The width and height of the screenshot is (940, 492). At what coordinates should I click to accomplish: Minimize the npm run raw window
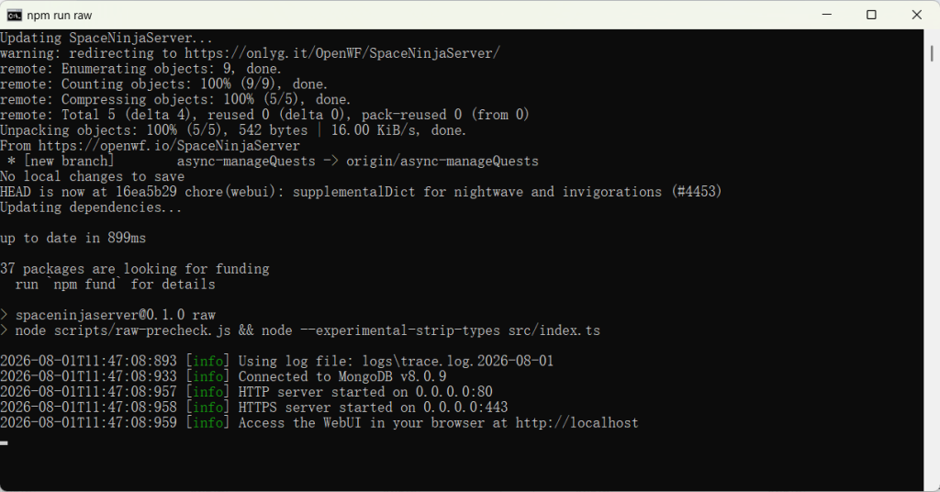(x=827, y=15)
